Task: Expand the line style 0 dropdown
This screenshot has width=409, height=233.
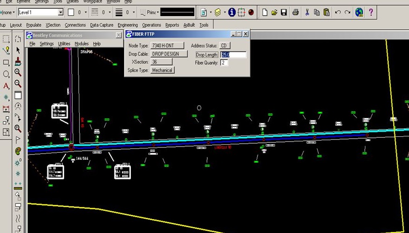Action: click(x=110, y=12)
